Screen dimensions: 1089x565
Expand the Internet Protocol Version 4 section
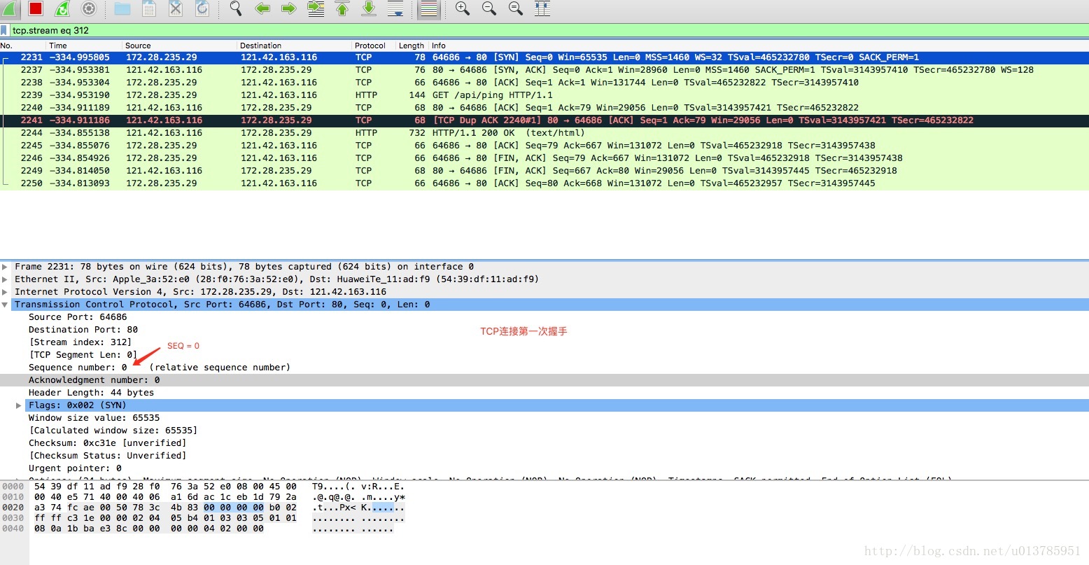coord(6,292)
